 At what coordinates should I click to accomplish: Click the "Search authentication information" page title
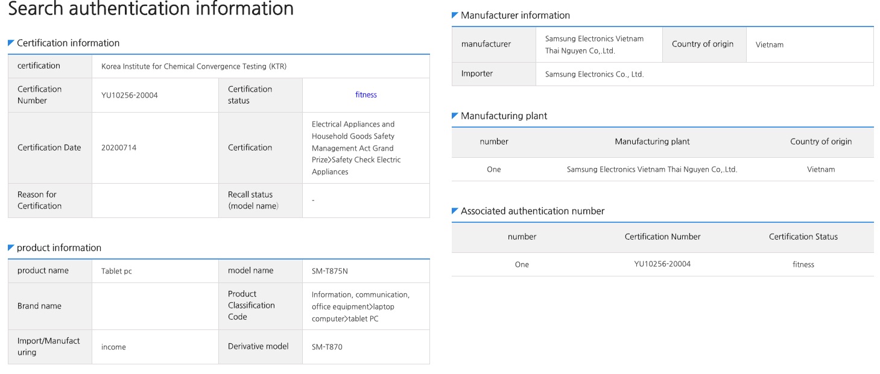pyautogui.click(x=151, y=9)
